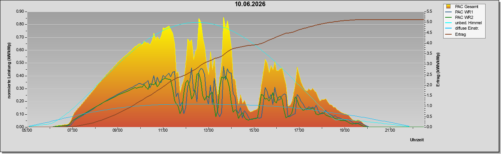Click the 19:00 time axis tick
Viewport: 501px width, 154px height.
click(x=345, y=130)
